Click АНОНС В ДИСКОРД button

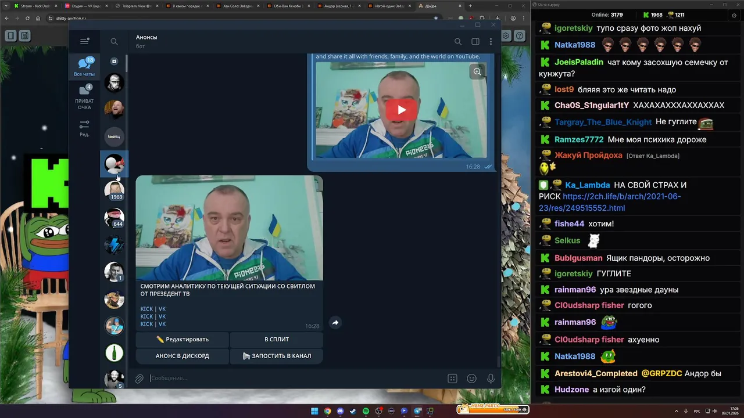(x=183, y=356)
